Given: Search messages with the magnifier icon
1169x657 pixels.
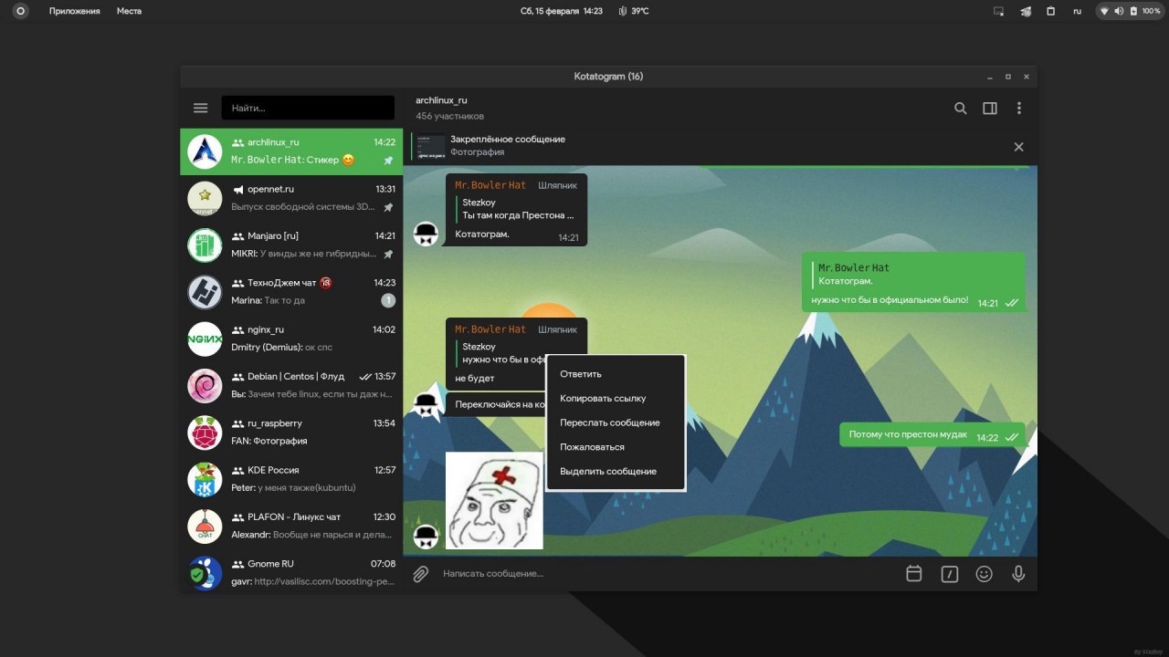Looking at the screenshot, I should (961, 108).
